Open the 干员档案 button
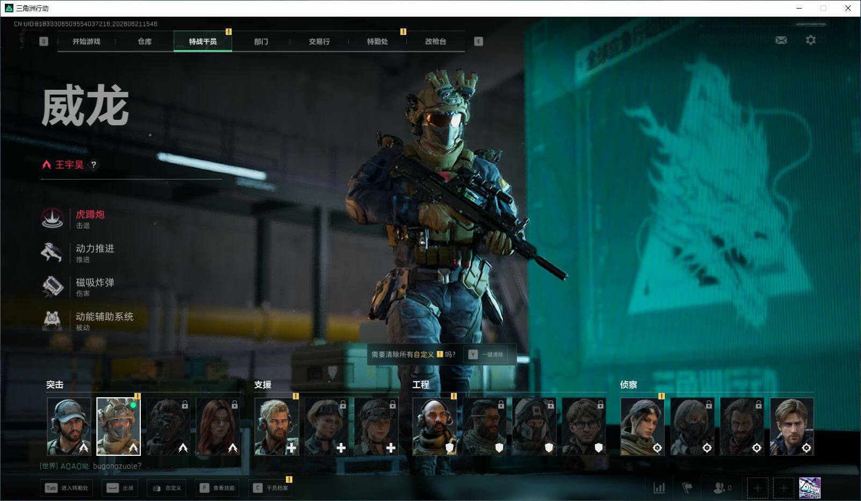 pyautogui.click(x=270, y=488)
